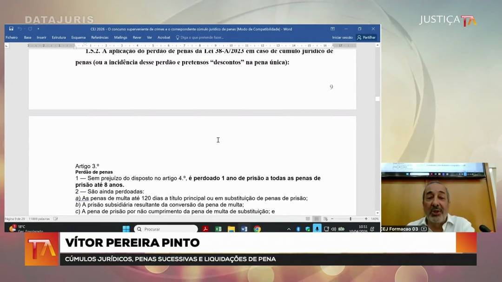Open the Referências ribbon tab
The image size is (502, 282).
click(x=99, y=38)
